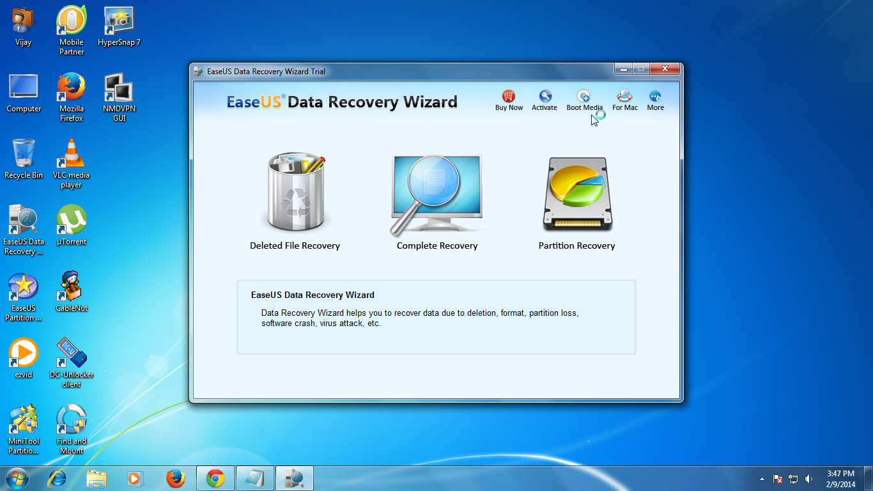
Task: Click the For Mac toolbar icon
Action: pyautogui.click(x=624, y=96)
